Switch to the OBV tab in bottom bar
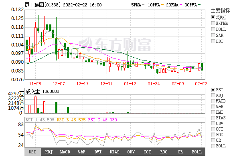Screen dimensions: 233x161 pos(131,152)
